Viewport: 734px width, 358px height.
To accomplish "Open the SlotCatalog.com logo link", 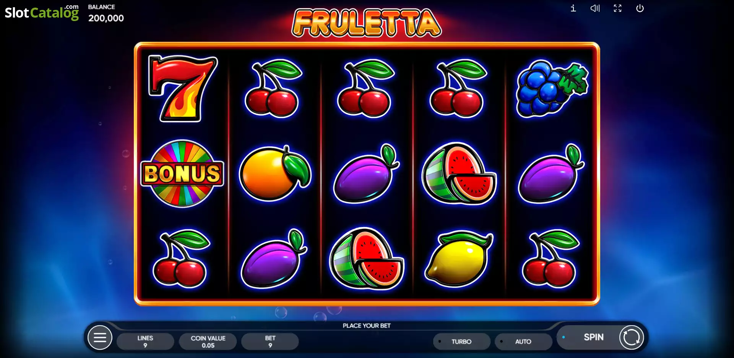I will point(42,12).
